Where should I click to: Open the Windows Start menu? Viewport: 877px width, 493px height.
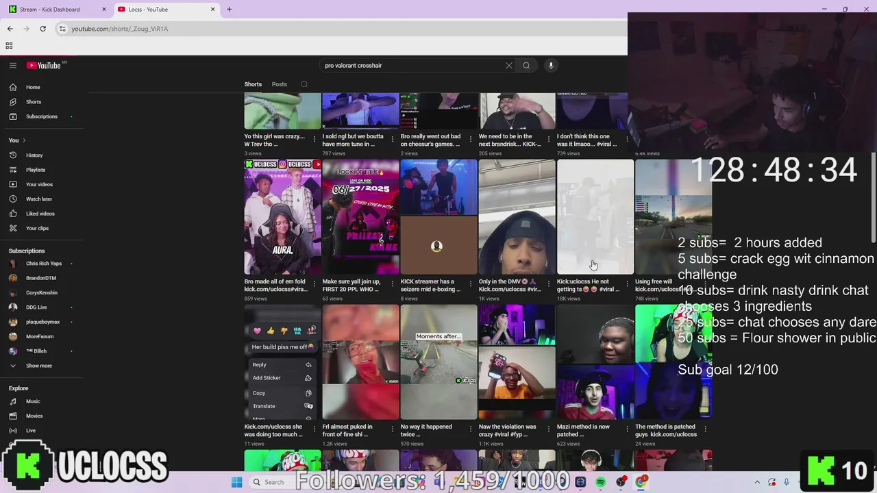[x=236, y=482]
